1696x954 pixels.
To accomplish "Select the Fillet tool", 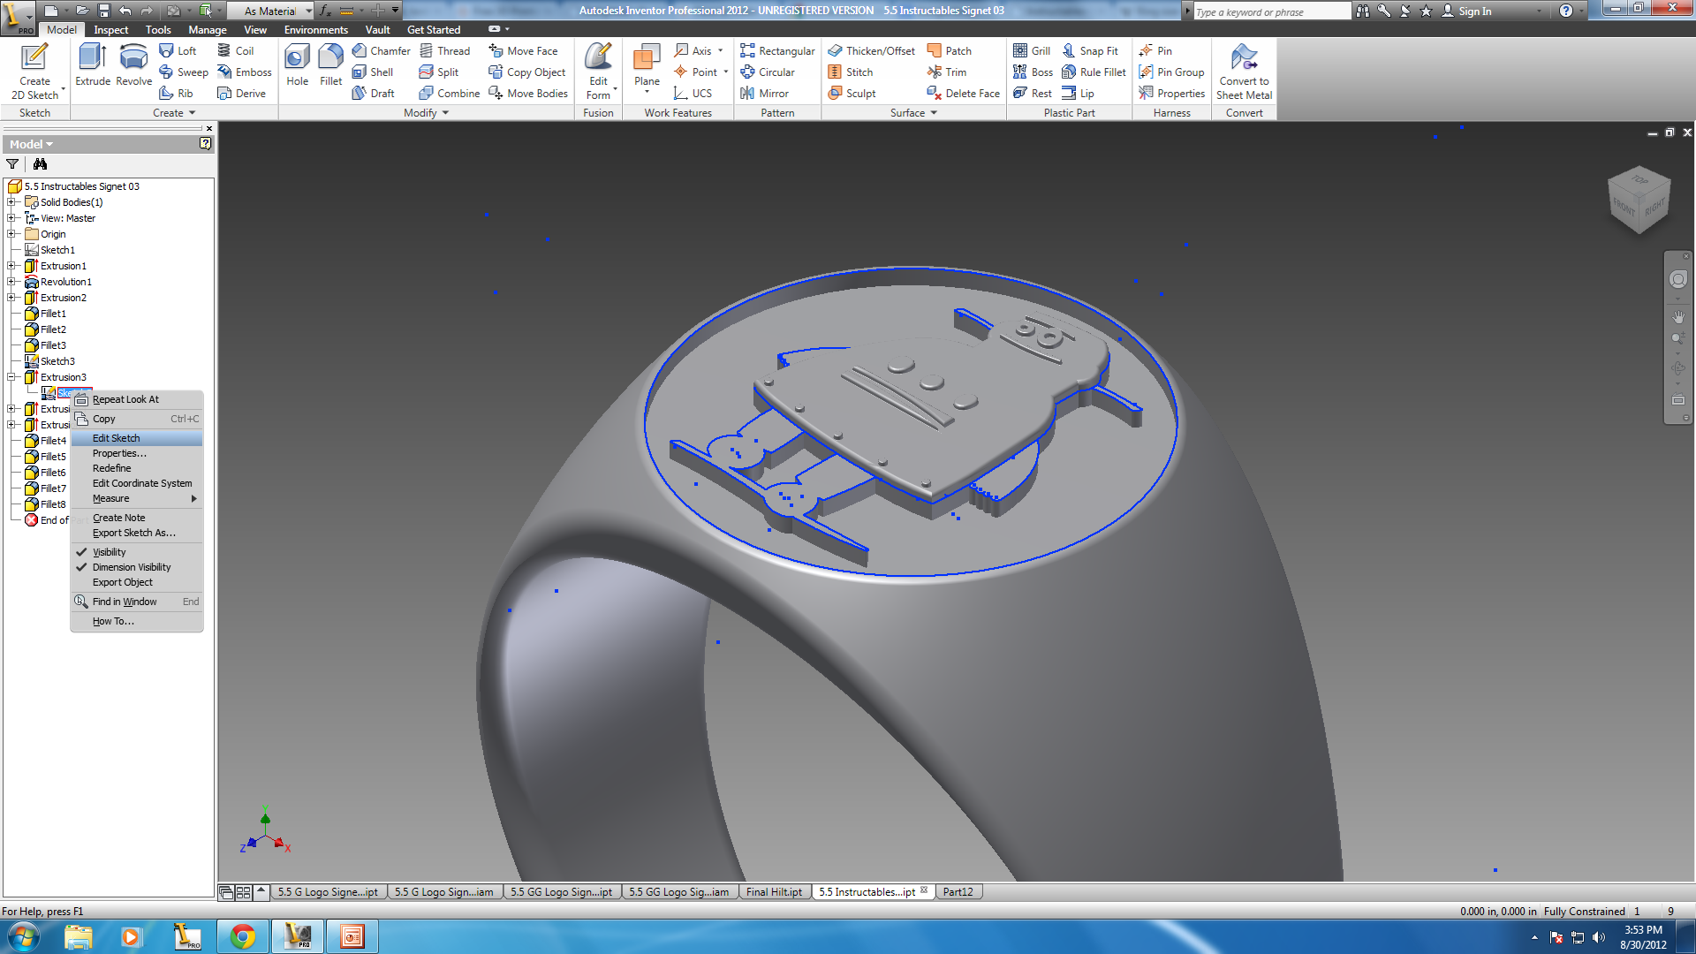I will [331, 65].
